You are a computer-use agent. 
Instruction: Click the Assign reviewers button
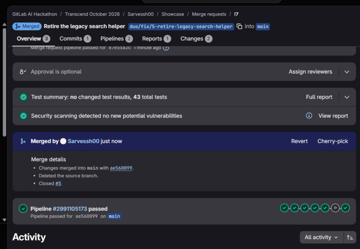pyautogui.click(x=310, y=72)
